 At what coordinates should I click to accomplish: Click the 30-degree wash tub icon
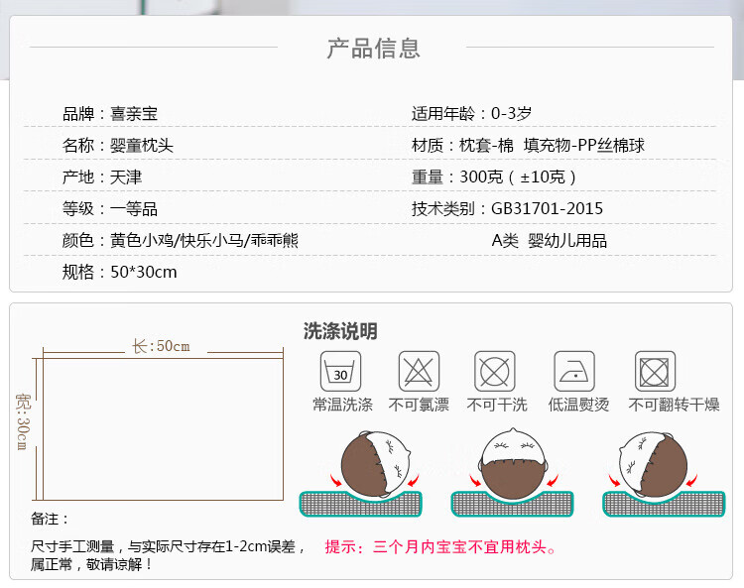(341, 372)
